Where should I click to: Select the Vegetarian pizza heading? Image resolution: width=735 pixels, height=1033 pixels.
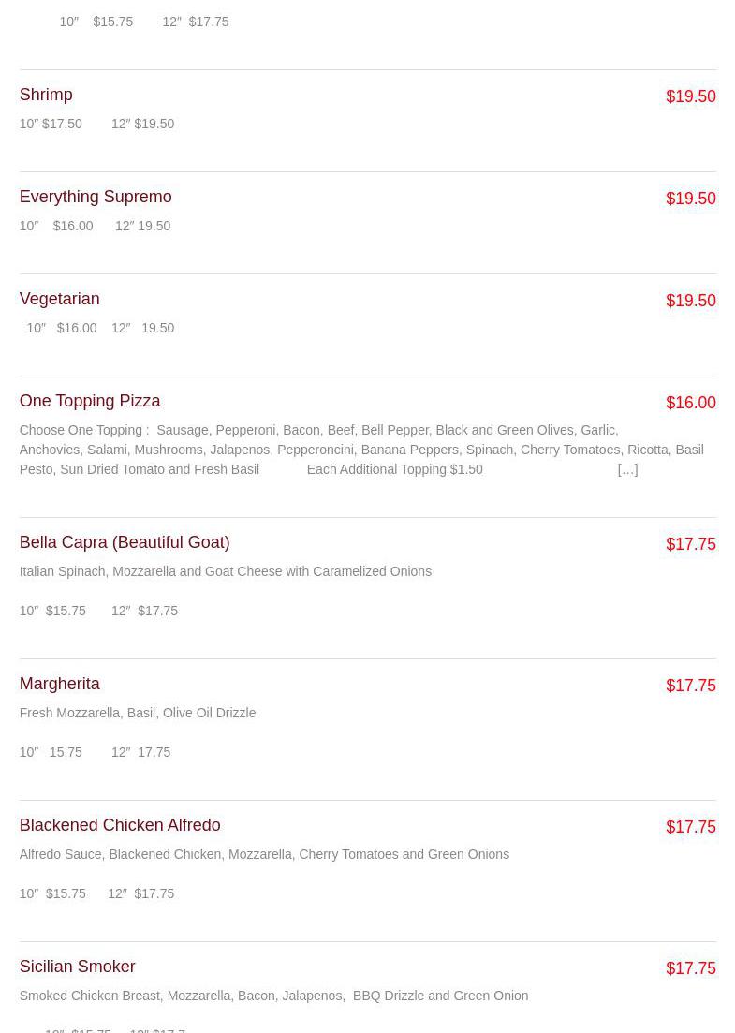pyautogui.click(x=59, y=299)
